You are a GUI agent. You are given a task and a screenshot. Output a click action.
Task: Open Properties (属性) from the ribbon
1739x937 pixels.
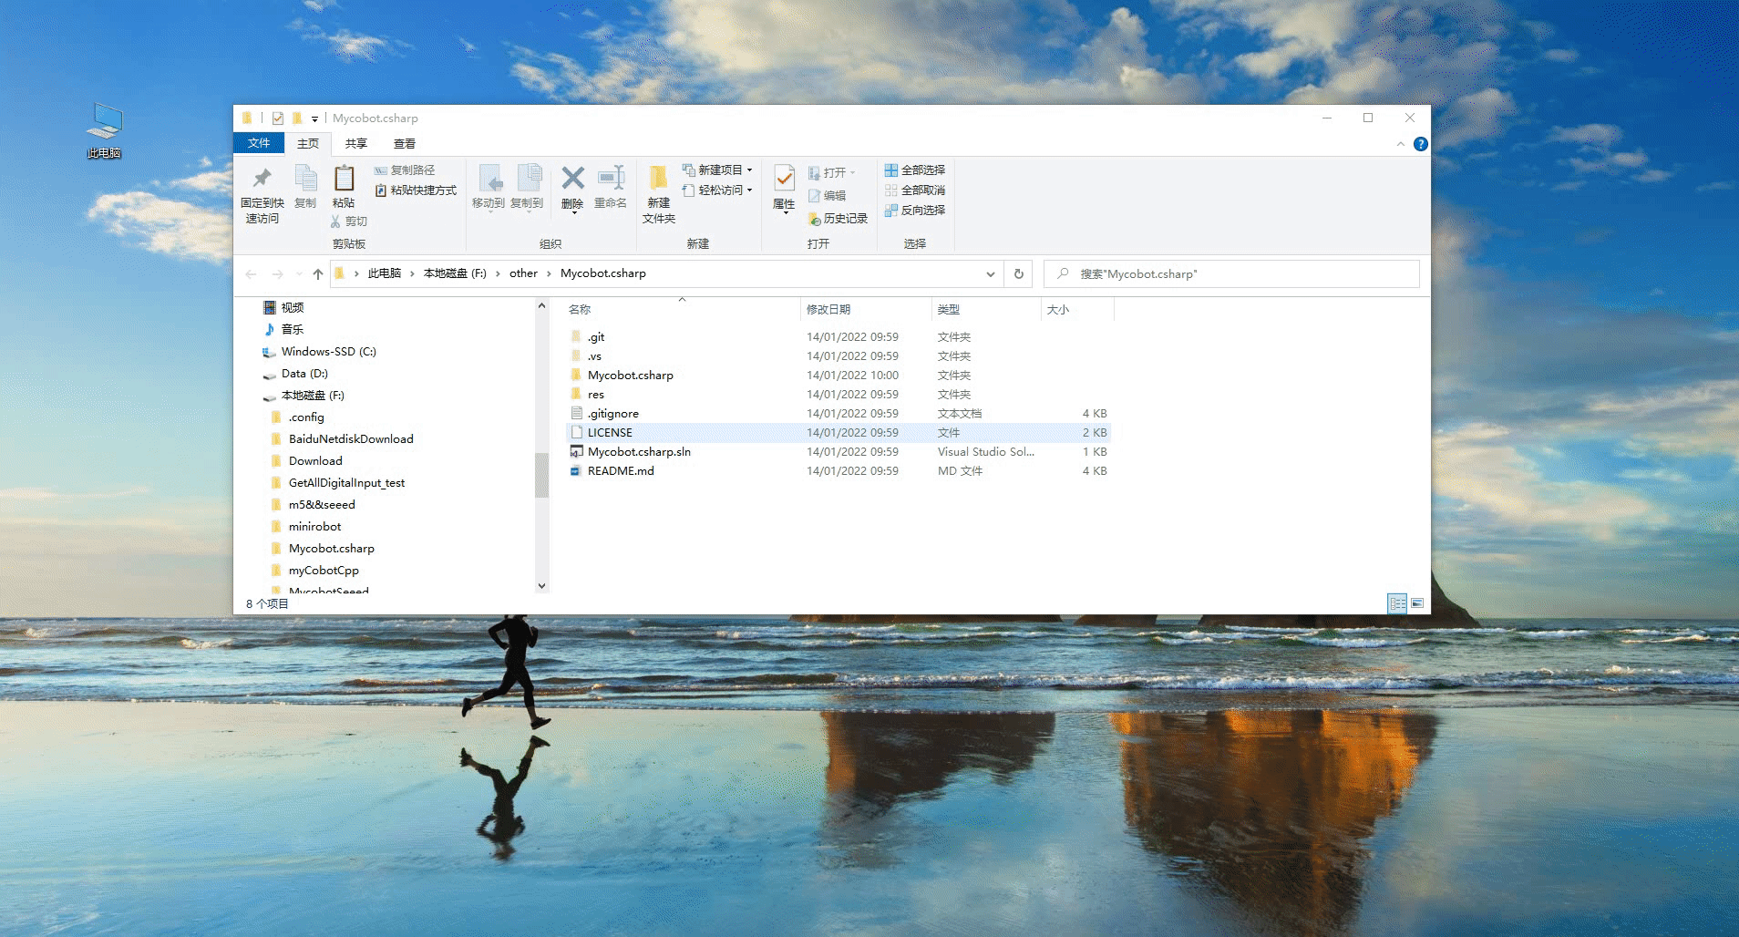(x=784, y=187)
